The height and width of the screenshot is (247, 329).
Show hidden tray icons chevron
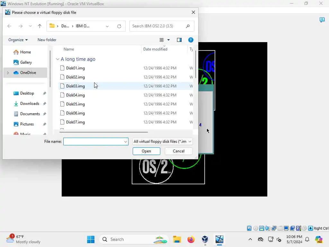click(250, 239)
